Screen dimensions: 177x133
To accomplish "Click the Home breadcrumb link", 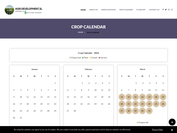I will (80, 32).
